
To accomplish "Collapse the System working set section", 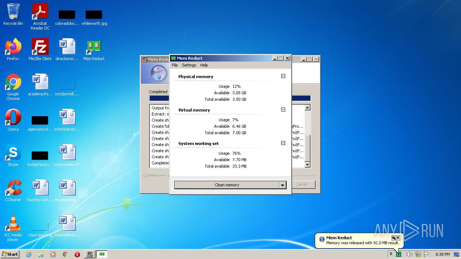I will pos(283,143).
